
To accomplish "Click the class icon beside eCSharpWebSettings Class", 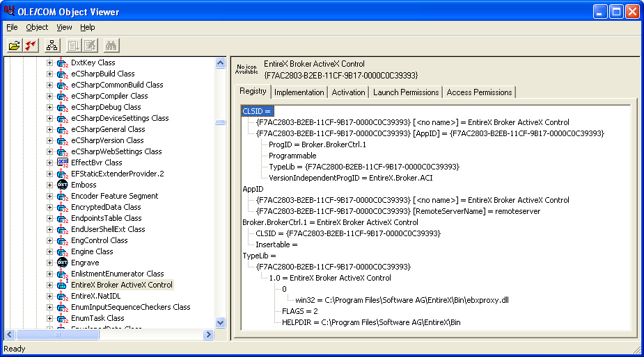I will coord(63,151).
